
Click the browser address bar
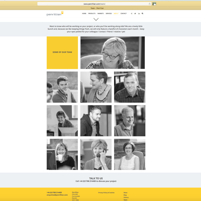(x=94, y=4)
